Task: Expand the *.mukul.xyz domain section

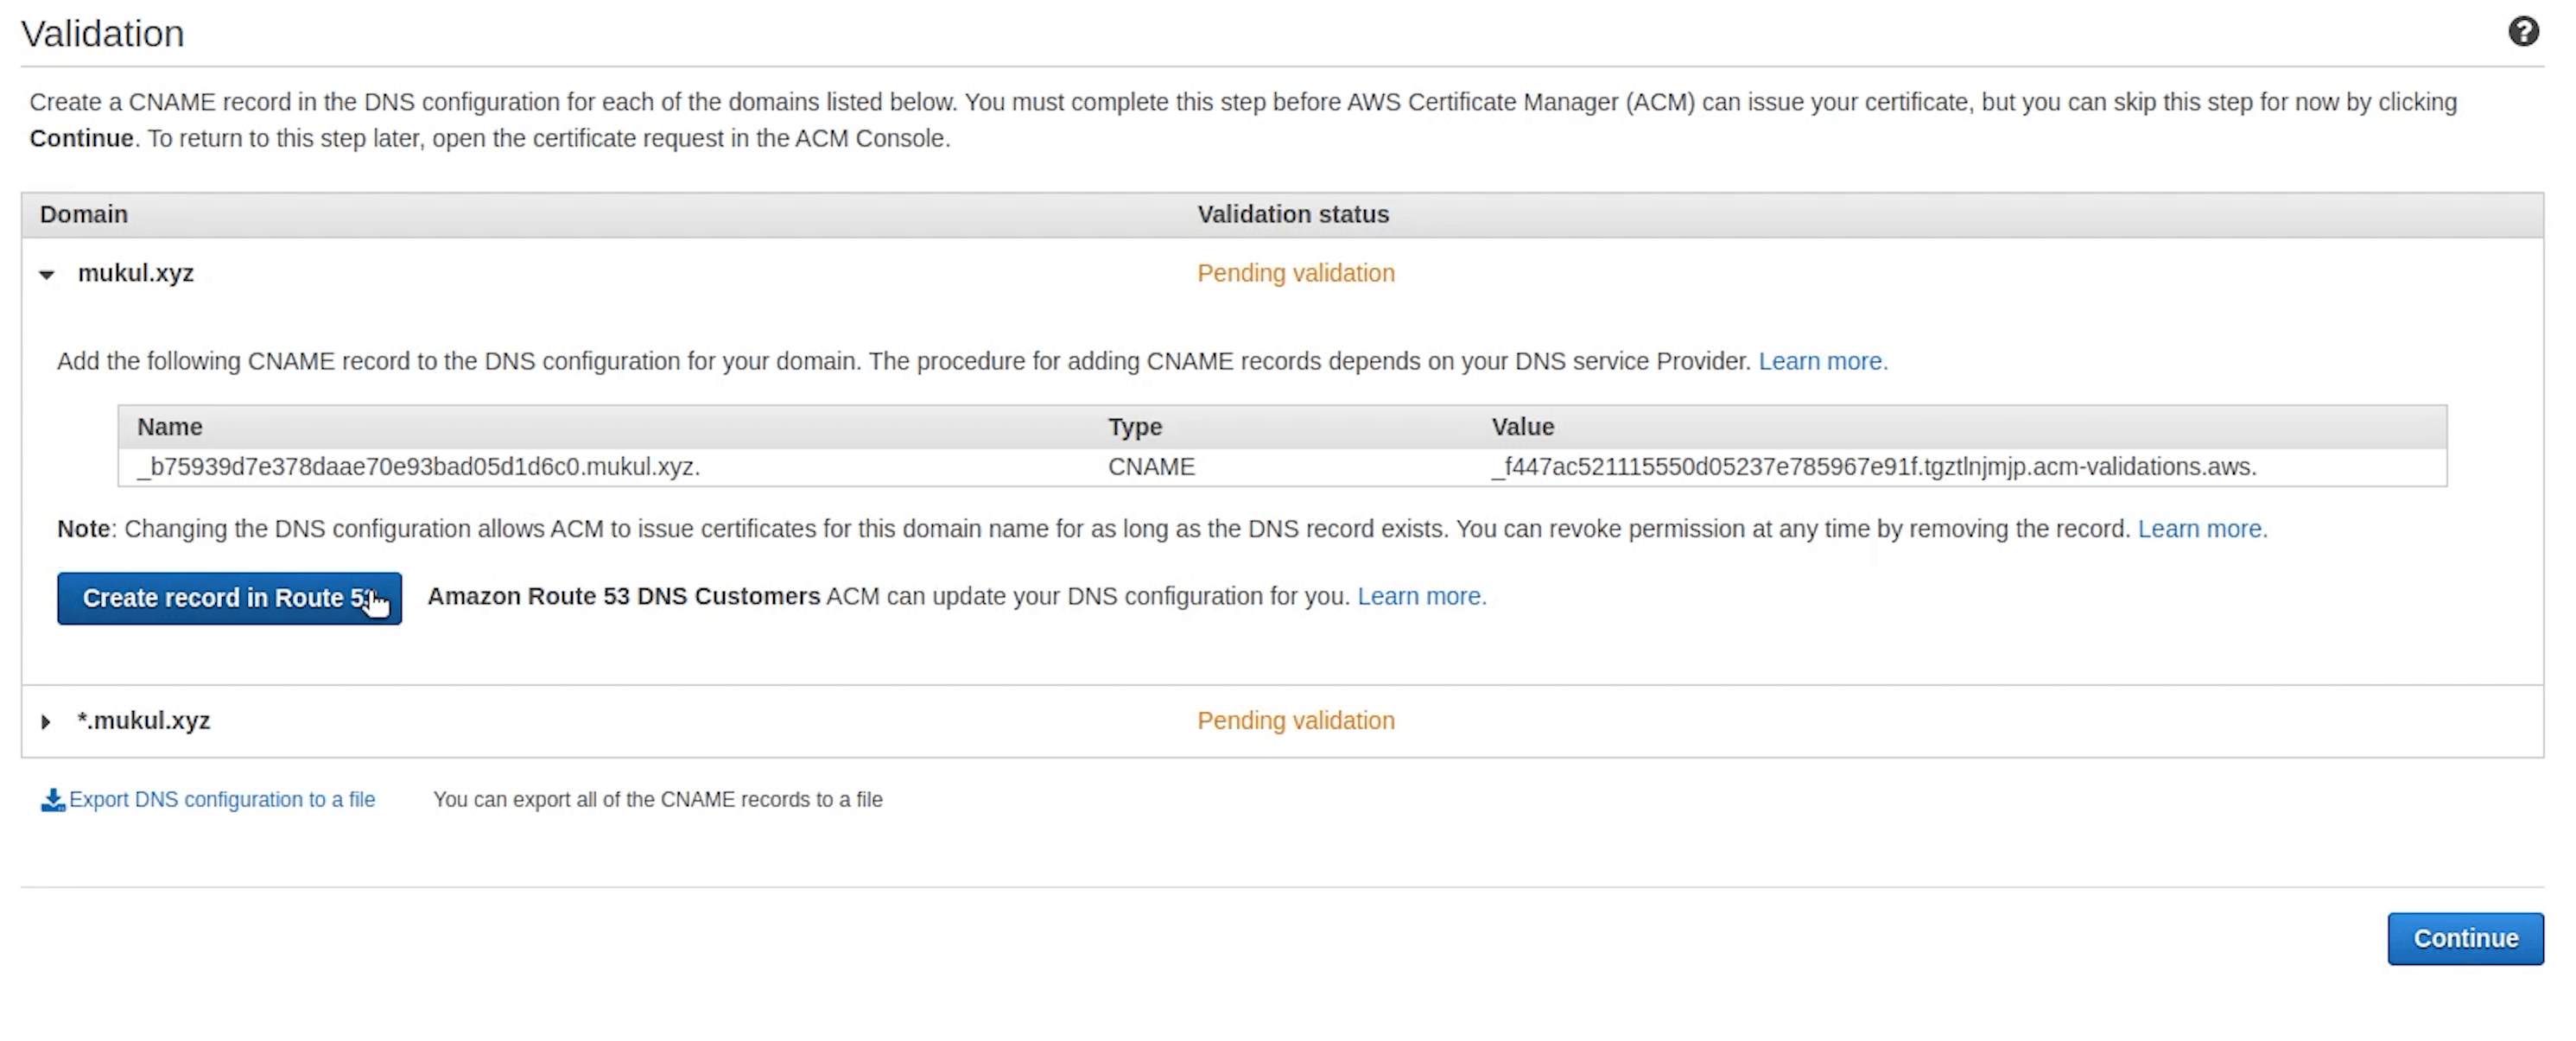Action: tap(46, 722)
